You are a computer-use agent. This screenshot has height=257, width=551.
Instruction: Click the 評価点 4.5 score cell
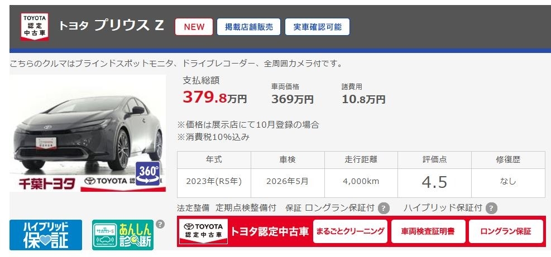[435, 182]
